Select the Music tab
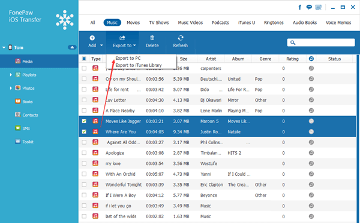Viewport: 360px width, 223px height. (112, 22)
